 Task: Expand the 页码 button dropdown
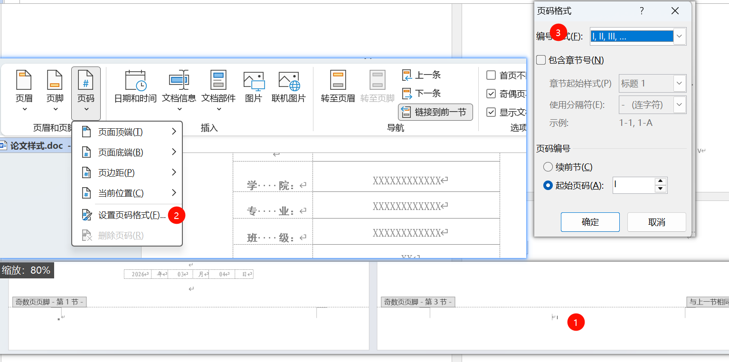click(x=86, y=93)
